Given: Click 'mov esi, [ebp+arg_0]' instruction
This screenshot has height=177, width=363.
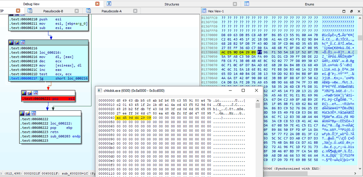Looking at the screenshot, I should (x=63, y=23).
